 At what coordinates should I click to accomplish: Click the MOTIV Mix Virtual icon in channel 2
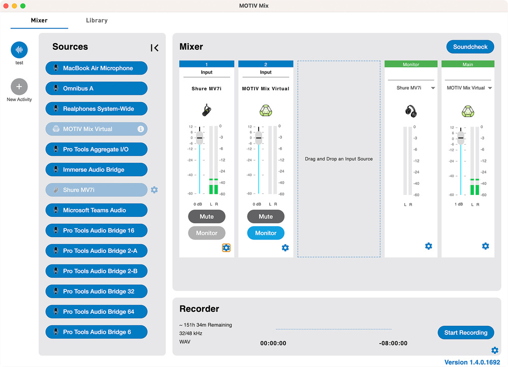pos(266,110)
